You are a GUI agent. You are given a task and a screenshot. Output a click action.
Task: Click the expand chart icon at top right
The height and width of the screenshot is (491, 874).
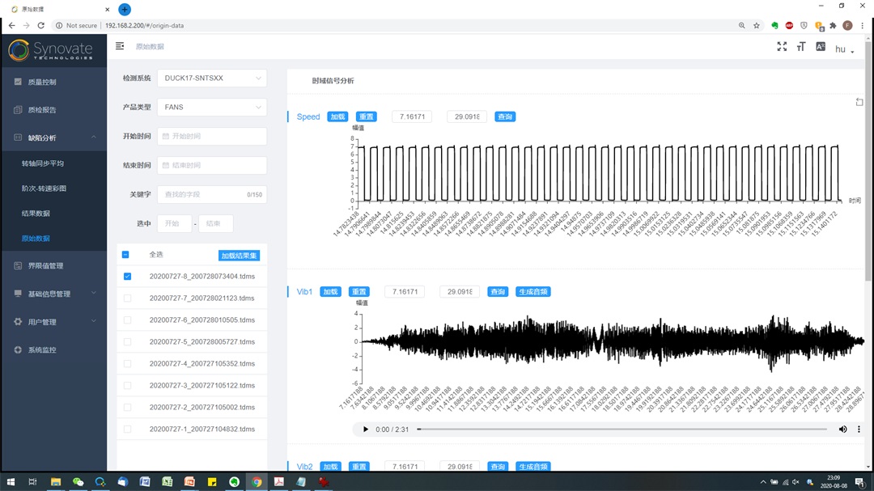coord(859,102)
